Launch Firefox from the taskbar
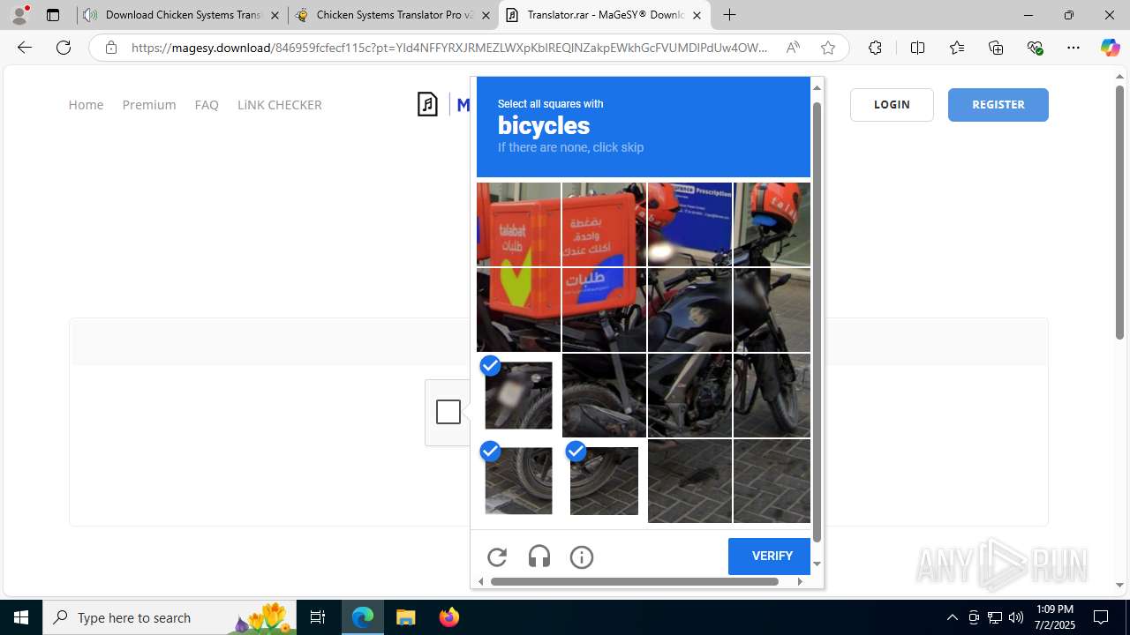Image resolution: width=1130 pixels, height=635 pixels. click(449, 617)
